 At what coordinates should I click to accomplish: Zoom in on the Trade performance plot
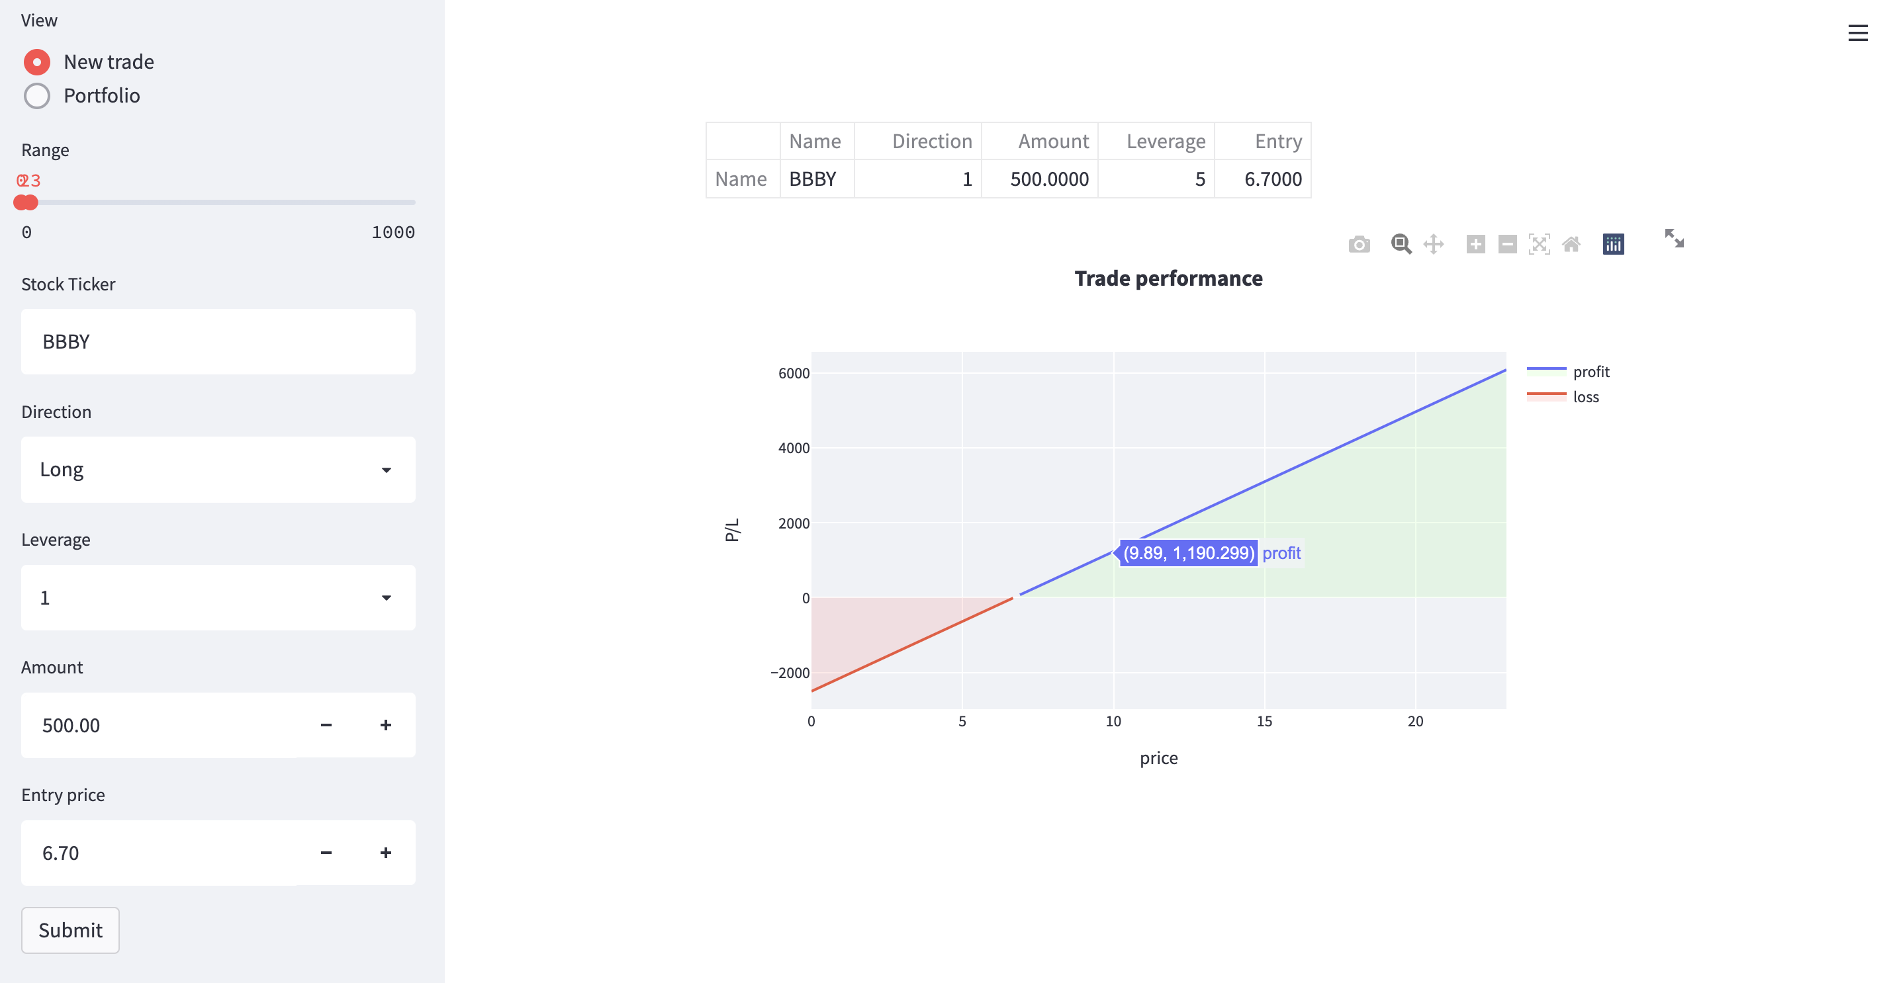1475,244
